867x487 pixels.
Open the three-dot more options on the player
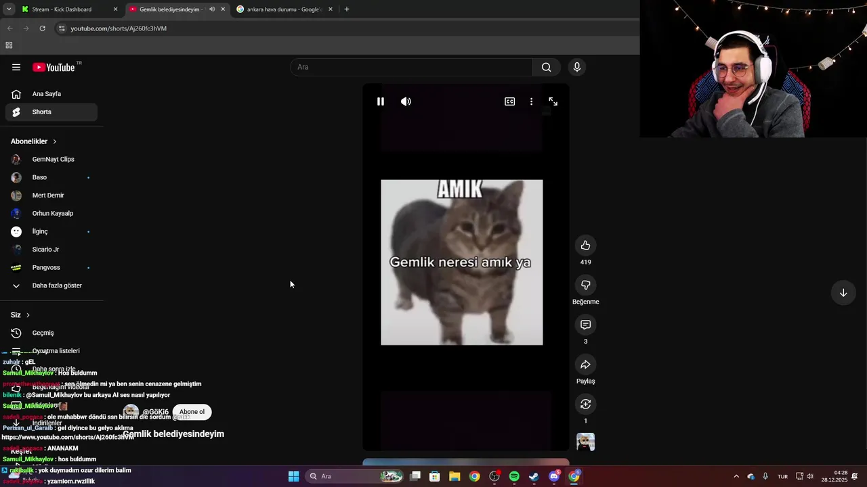pyautogui.click(x=532, y=101)
